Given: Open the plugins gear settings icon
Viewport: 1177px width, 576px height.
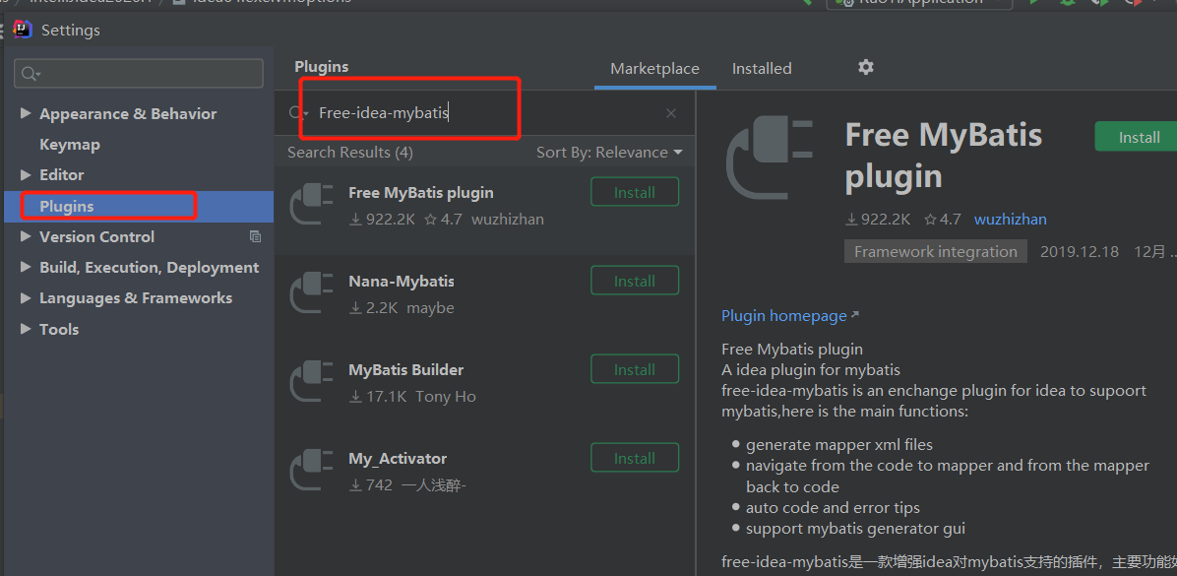Looking at the screenshot, I should (x=865, y=68).
